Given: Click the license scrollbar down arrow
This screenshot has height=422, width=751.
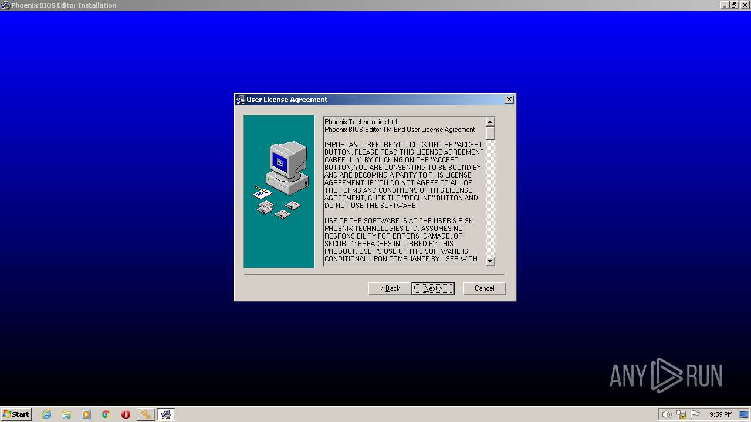Looking at the screenshot, I should click(490, 261).
